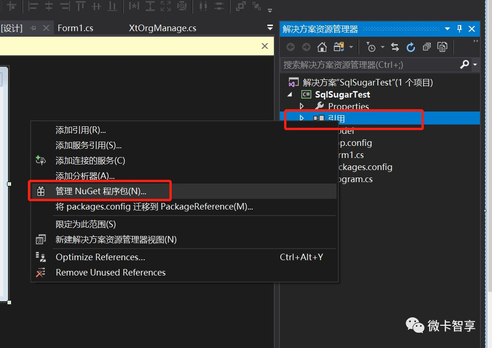Viewport: 492px width, 348px height.
Task: Switch between solutions and folder views icon
Action: click(x=338, y=47)
